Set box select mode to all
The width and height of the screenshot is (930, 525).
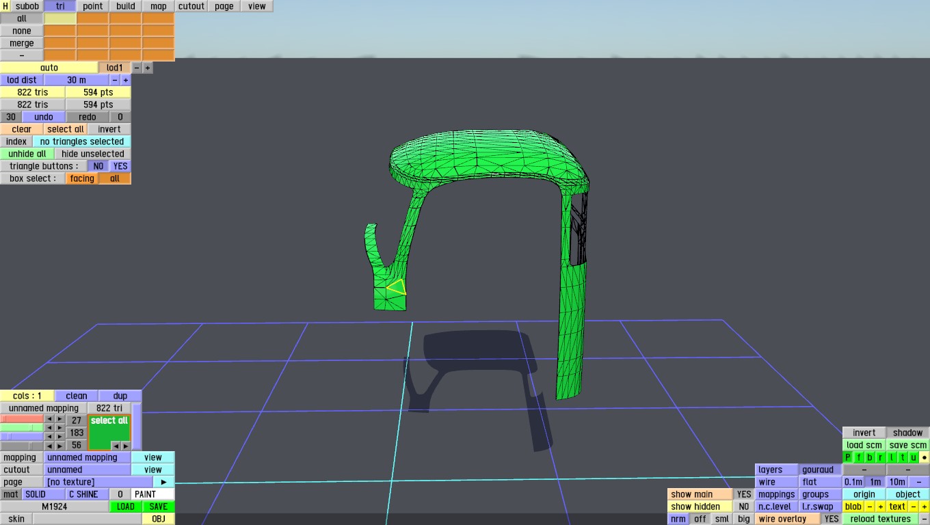tap(115, 178)
